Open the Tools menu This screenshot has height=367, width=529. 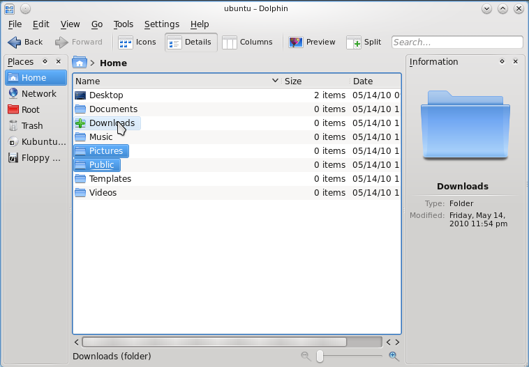(123, 24)
